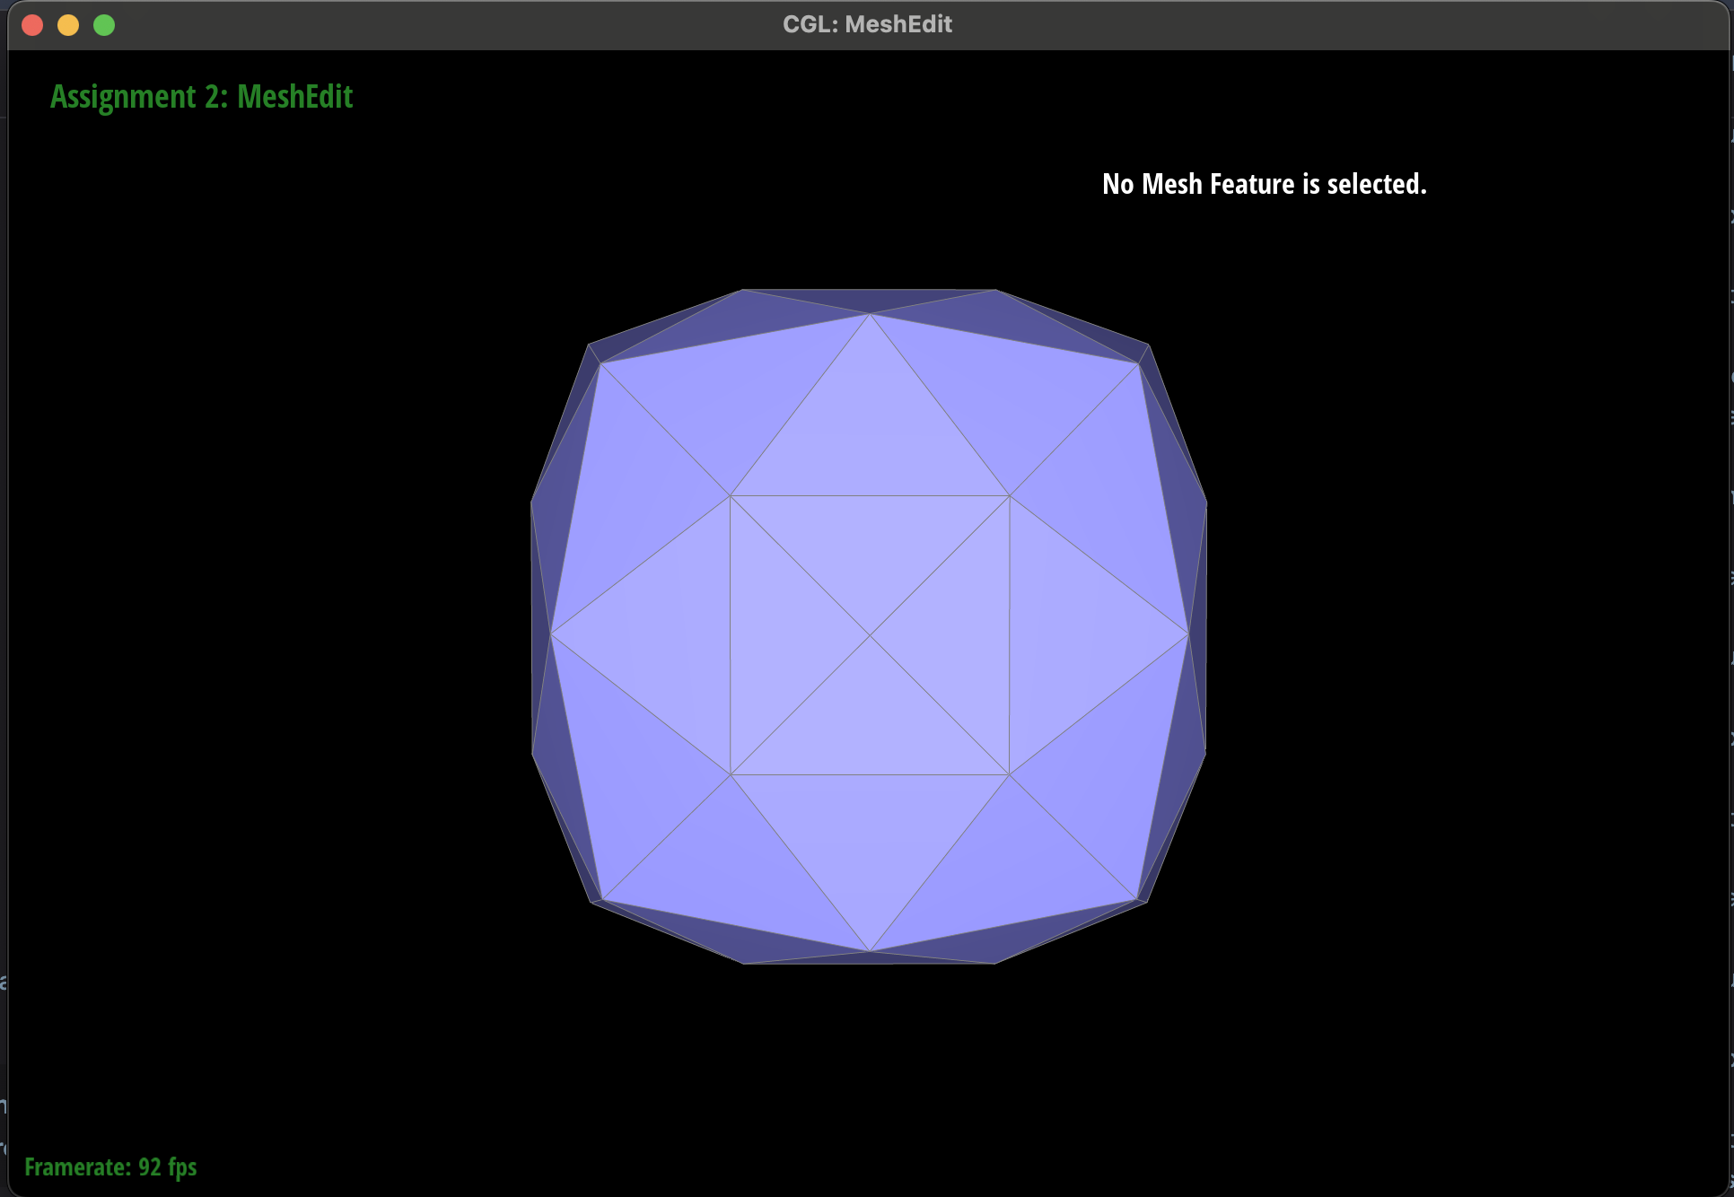Click the "No Mesh Feature is selected." text

tap(1264, 184)
